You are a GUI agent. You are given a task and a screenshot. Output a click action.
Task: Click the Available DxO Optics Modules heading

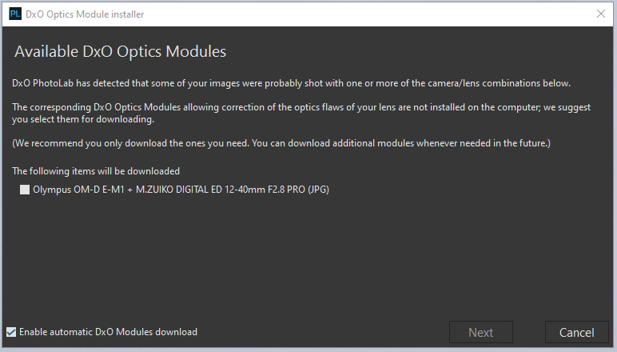click(x=121, y=51)
